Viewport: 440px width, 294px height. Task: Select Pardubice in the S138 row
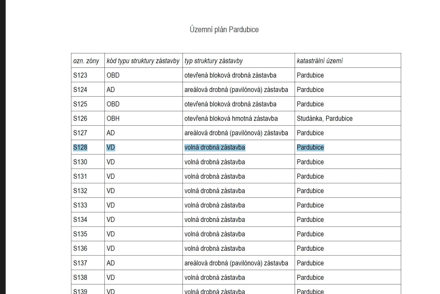pos(310,277)
